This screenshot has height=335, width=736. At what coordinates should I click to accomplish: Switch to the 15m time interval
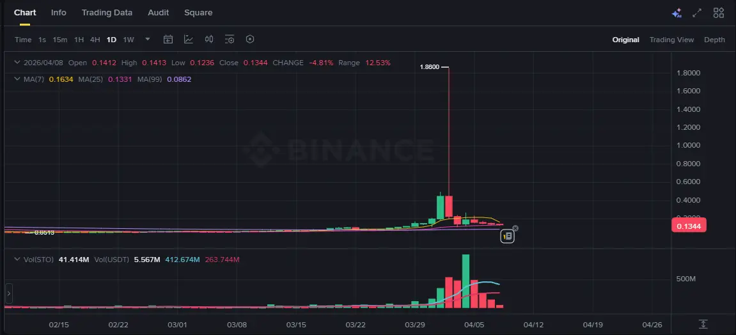click(60, 40)
